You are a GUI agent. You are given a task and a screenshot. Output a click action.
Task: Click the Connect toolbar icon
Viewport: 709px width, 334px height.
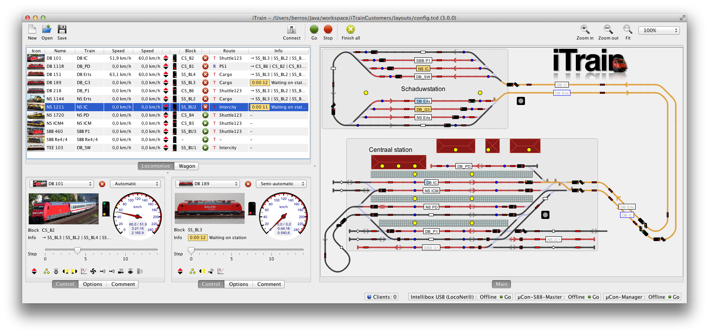click(291, 29)
